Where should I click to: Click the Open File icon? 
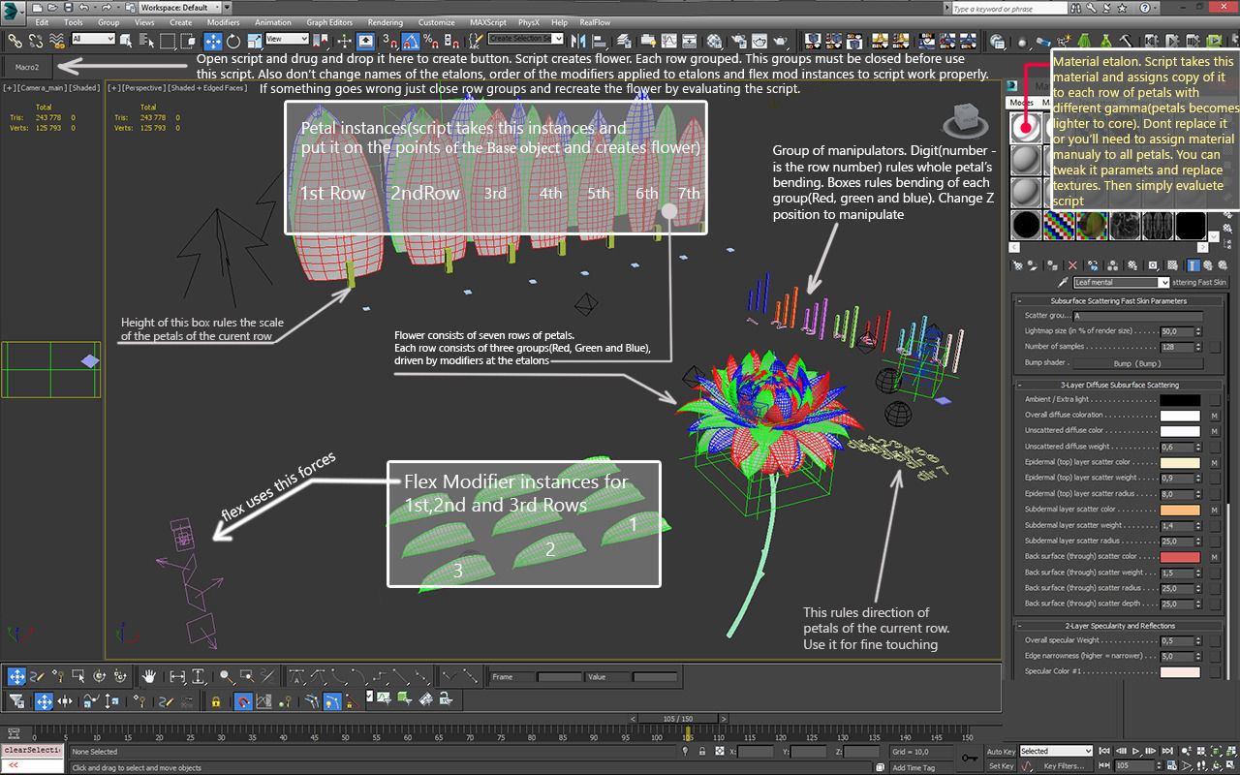[50, 8]
